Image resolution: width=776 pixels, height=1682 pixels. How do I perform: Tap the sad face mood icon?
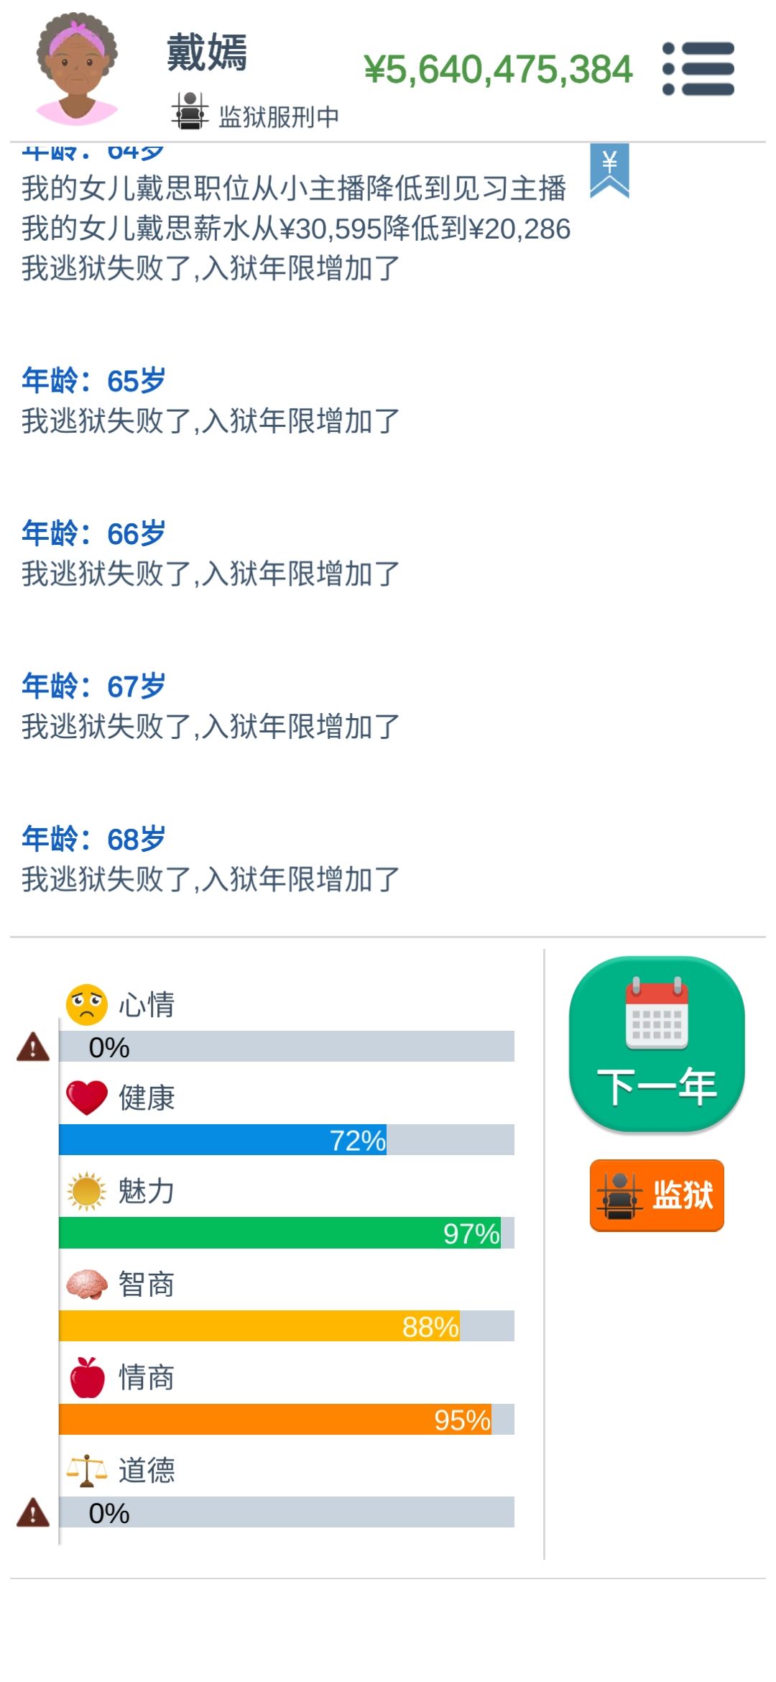pos(86,1003)
